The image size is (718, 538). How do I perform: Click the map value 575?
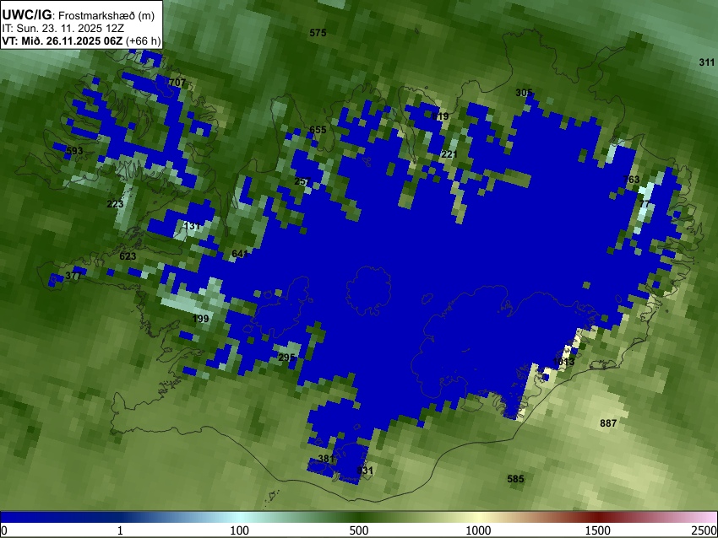318,33
